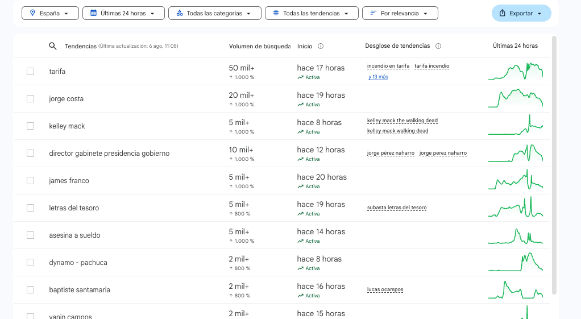This screenshot has width=581, height=319.
Task: Open the letras del tesoro trend
Action: 74,208
